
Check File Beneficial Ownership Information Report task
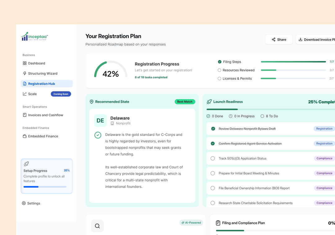213,188
